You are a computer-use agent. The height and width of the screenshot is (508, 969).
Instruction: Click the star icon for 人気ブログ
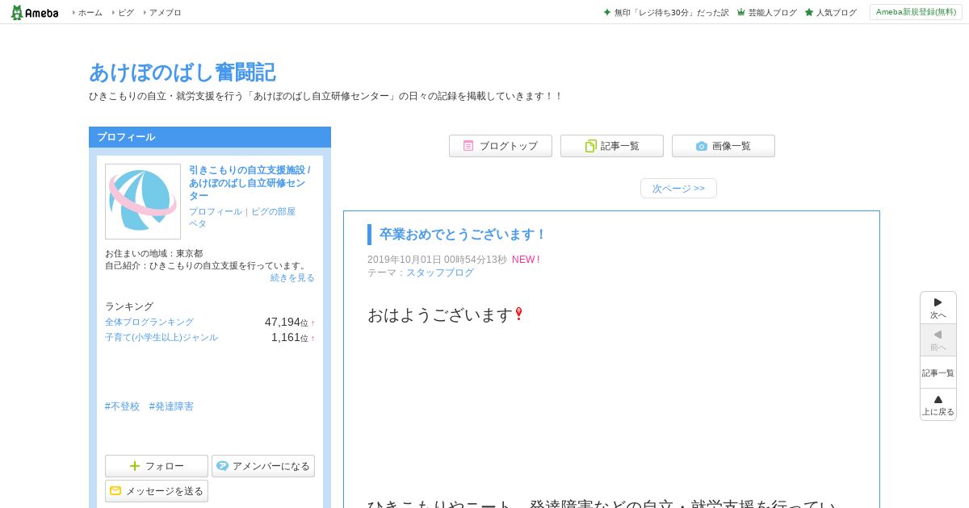pos(809,12)
